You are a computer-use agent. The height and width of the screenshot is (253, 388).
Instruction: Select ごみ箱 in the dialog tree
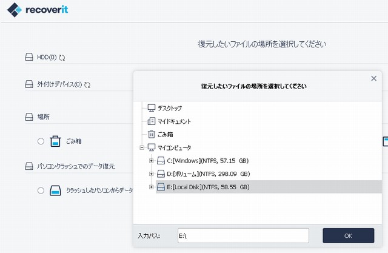click(165, 135)
